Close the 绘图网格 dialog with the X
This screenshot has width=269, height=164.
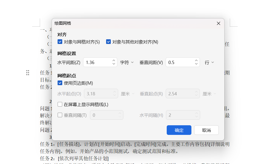pyautogui.click(x=218, y=23)
